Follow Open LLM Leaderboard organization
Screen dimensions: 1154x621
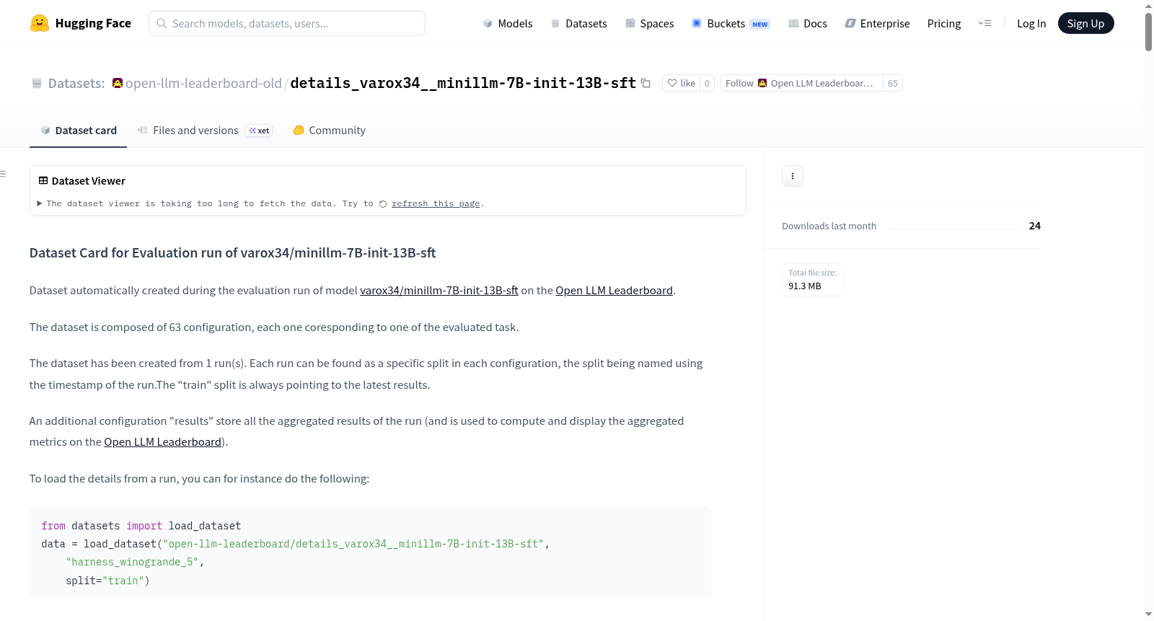click(801, 84)
